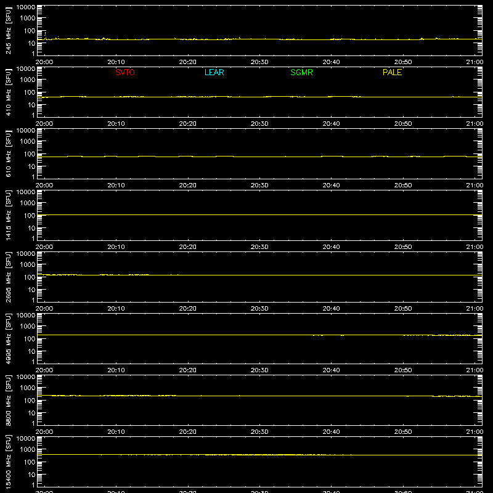Select the 8800 MHz [SFU] axis title

(x=8, y=401)
